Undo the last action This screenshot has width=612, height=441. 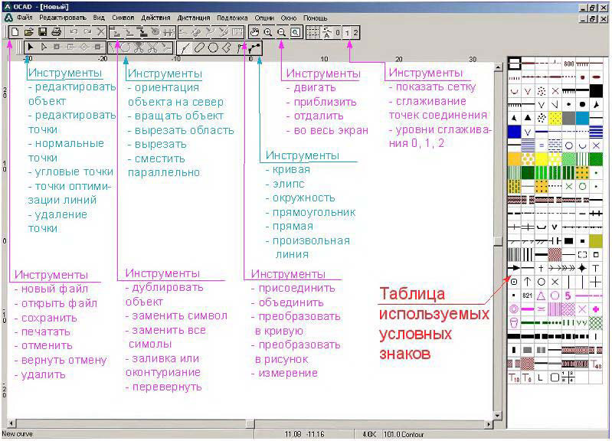(74, 32)
